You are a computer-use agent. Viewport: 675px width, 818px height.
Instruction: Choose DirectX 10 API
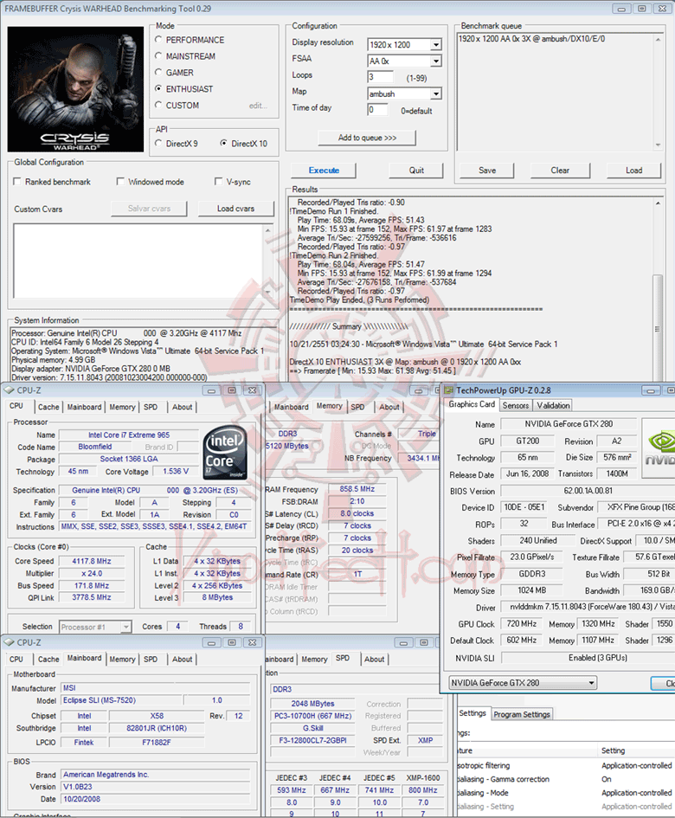pyautogui.click(x=224, y=143)
